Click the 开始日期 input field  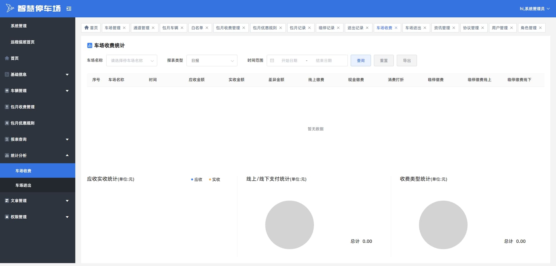tap(290, 60)
